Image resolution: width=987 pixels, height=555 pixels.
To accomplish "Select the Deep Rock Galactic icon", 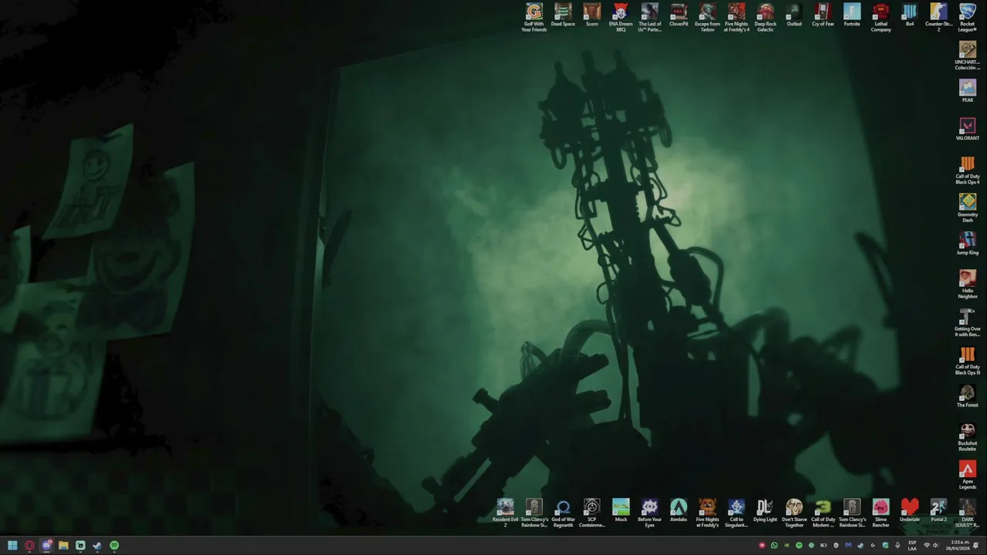I will click(765, 17).
